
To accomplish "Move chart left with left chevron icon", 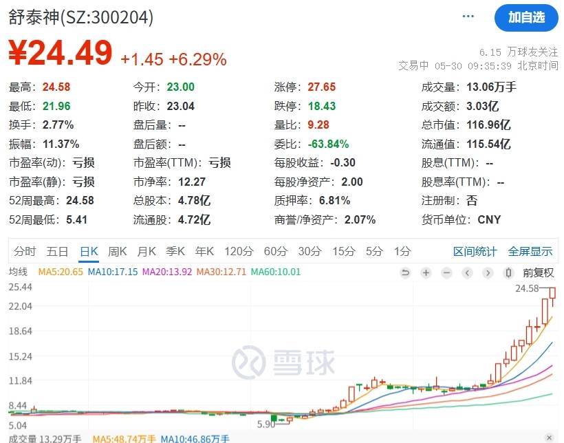I will pyautogui.click(x=467, y=273).
